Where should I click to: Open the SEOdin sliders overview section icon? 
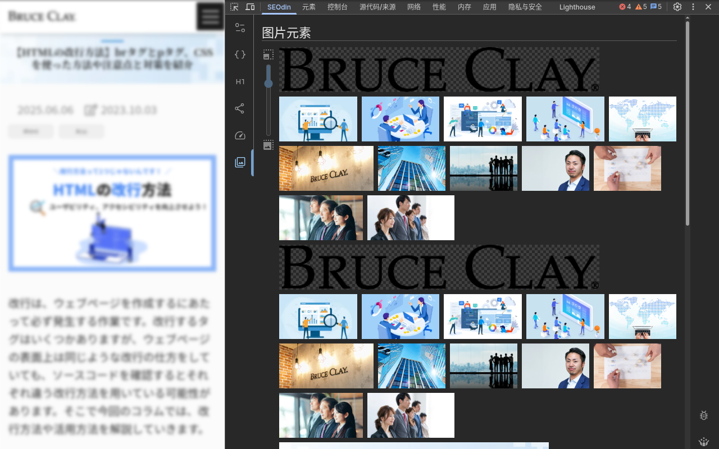tap(240, 28)
